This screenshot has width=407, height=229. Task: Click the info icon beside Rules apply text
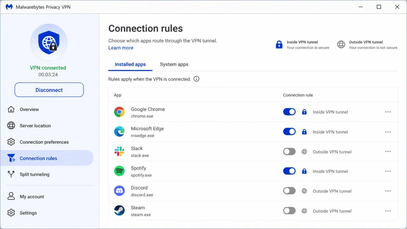(196, 79)
